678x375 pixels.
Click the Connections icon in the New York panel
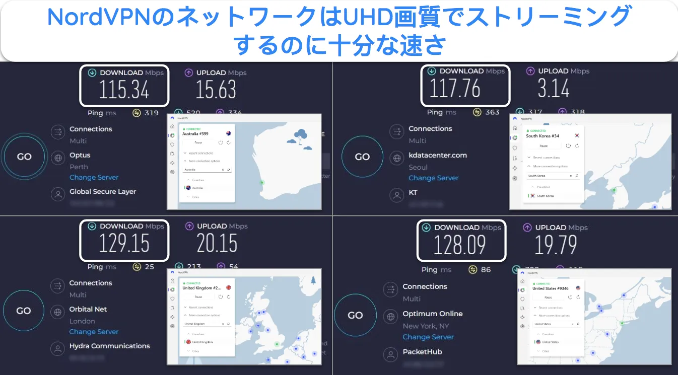click(391, 289)
